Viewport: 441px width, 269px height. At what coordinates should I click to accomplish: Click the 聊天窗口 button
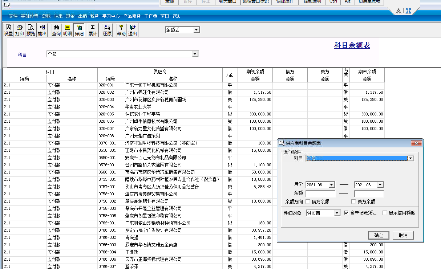[228, 2]
